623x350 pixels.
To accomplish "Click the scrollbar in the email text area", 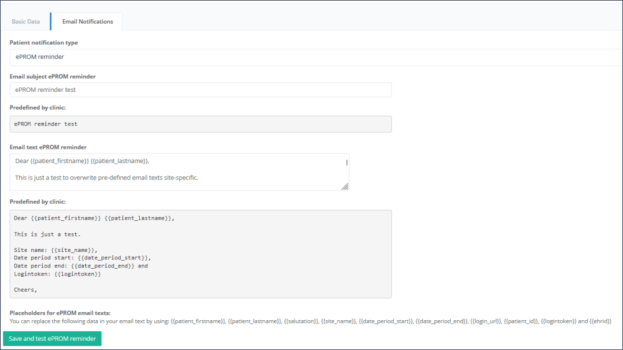I will point(346,163).
